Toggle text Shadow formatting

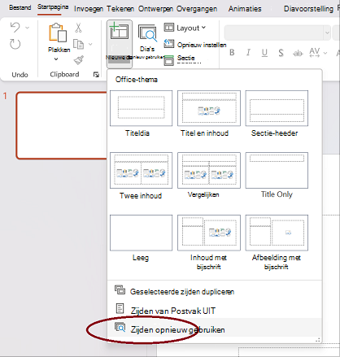click(281, 53)
